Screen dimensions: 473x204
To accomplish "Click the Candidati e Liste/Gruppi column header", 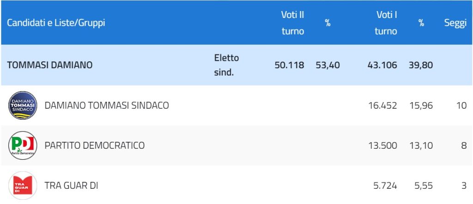I will [56, 23].
